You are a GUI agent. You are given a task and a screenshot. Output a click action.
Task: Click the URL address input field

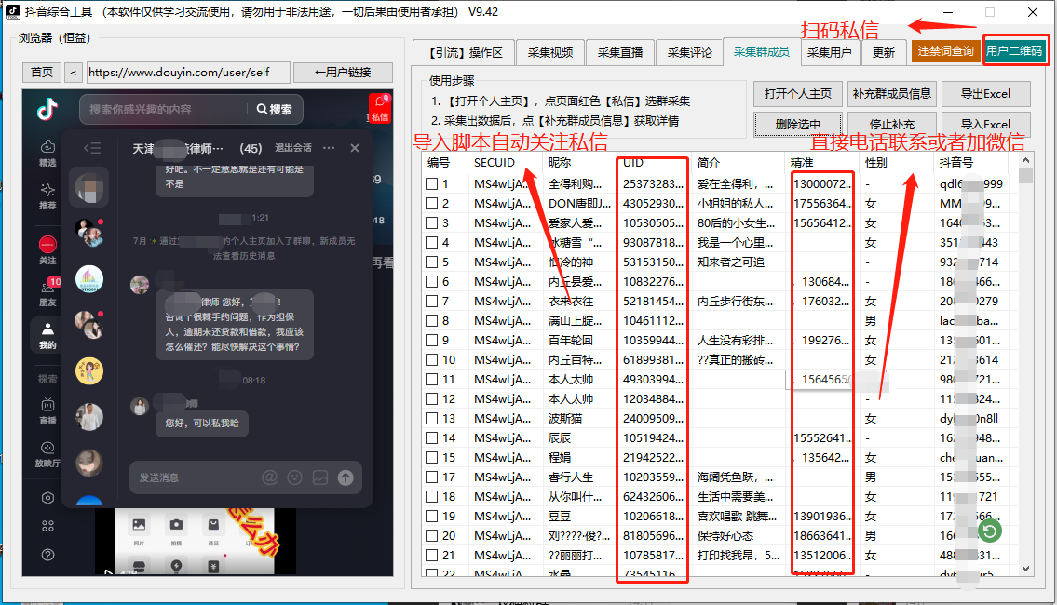coord(186,72)
